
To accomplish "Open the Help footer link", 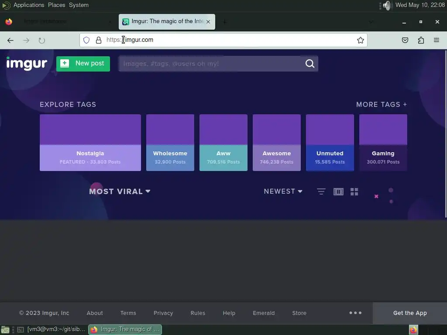I will pyautogui.click(x=229, y=313).
